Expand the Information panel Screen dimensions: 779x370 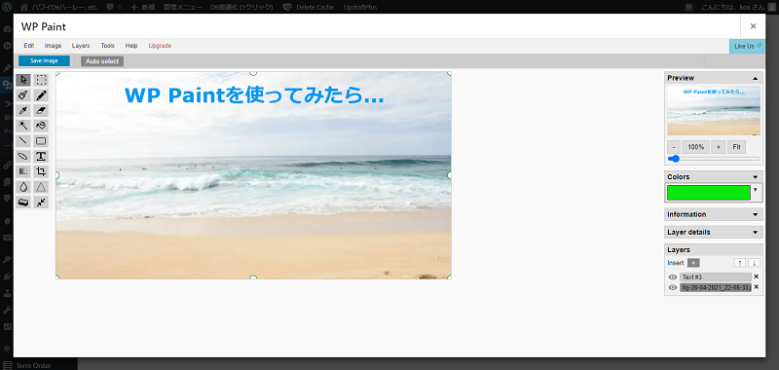(x=714, y=214)
